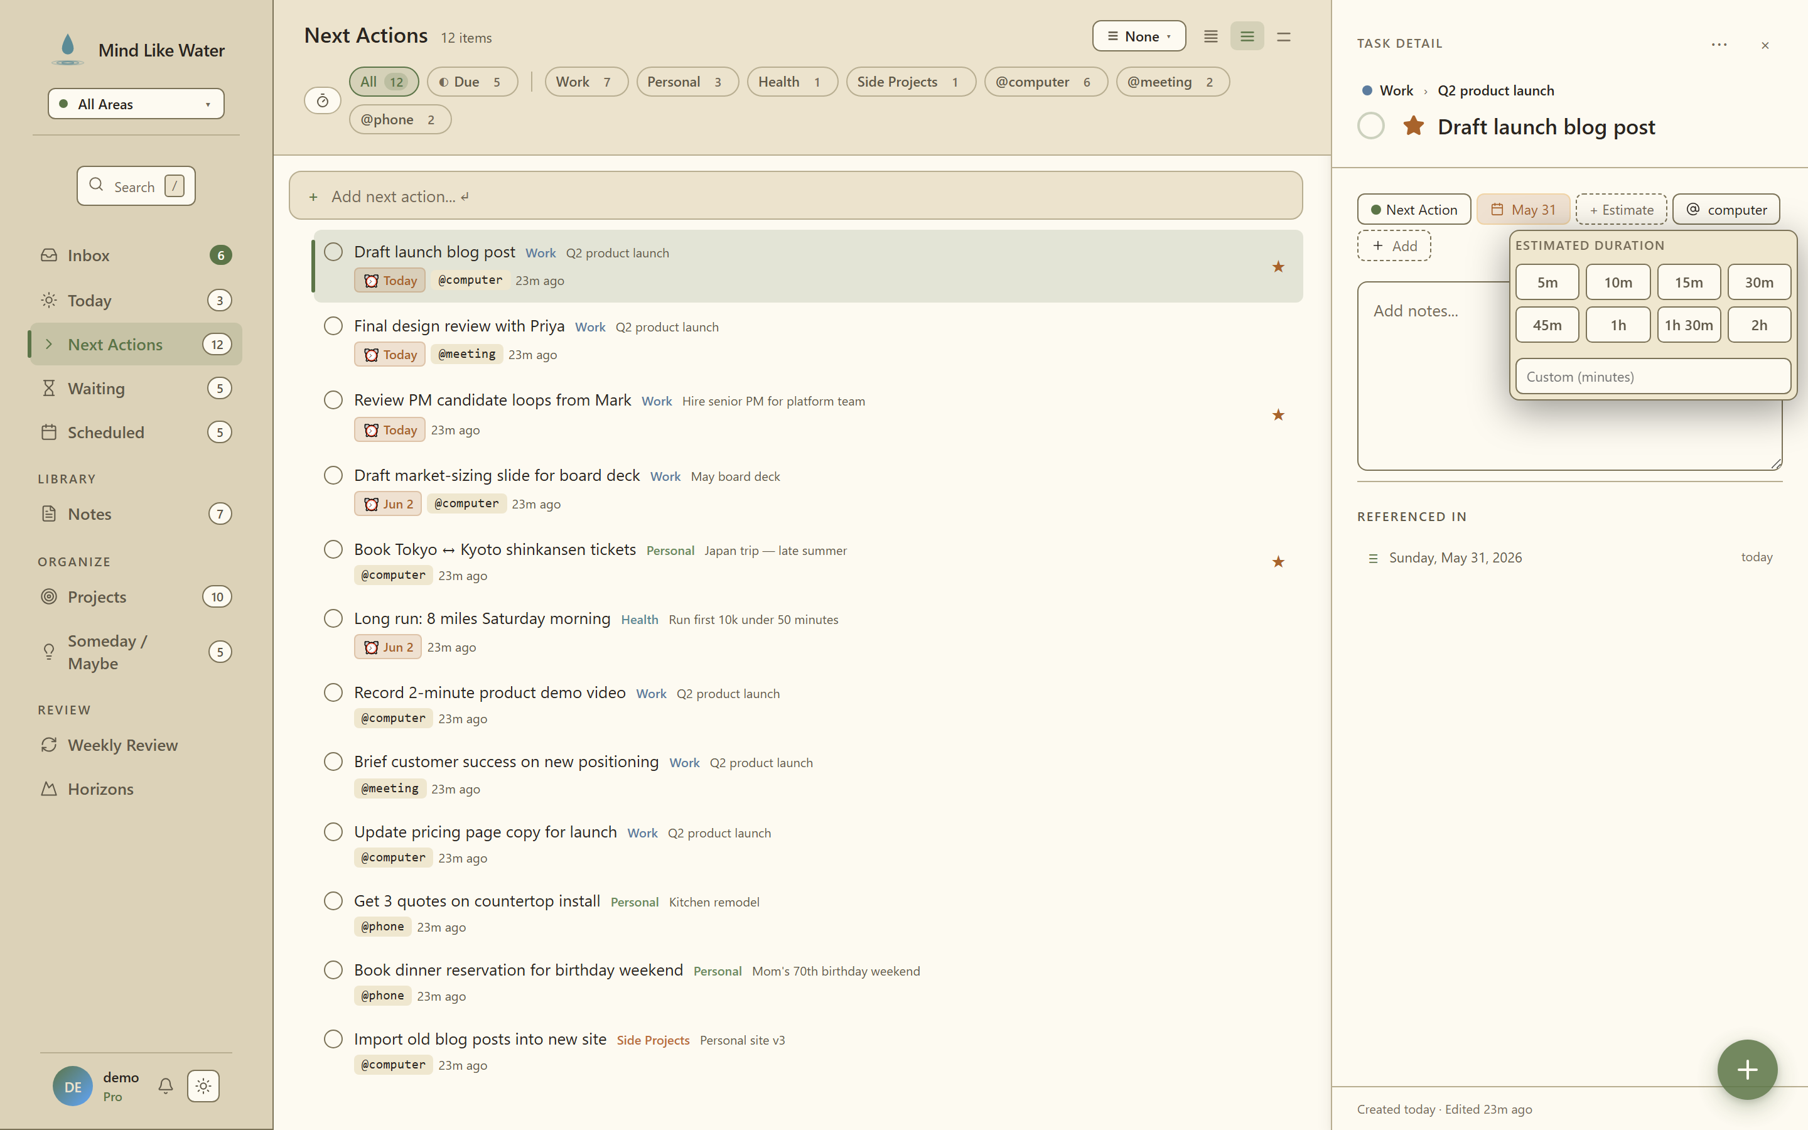This screenshot has width=1808, height=1130.
Task: Toggle light theme sun button
Action: [x=203, y=1085]
